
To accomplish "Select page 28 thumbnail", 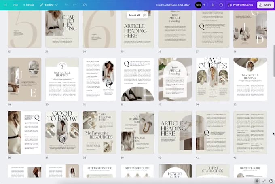I will pyautogui.click(x=250, y=29).
